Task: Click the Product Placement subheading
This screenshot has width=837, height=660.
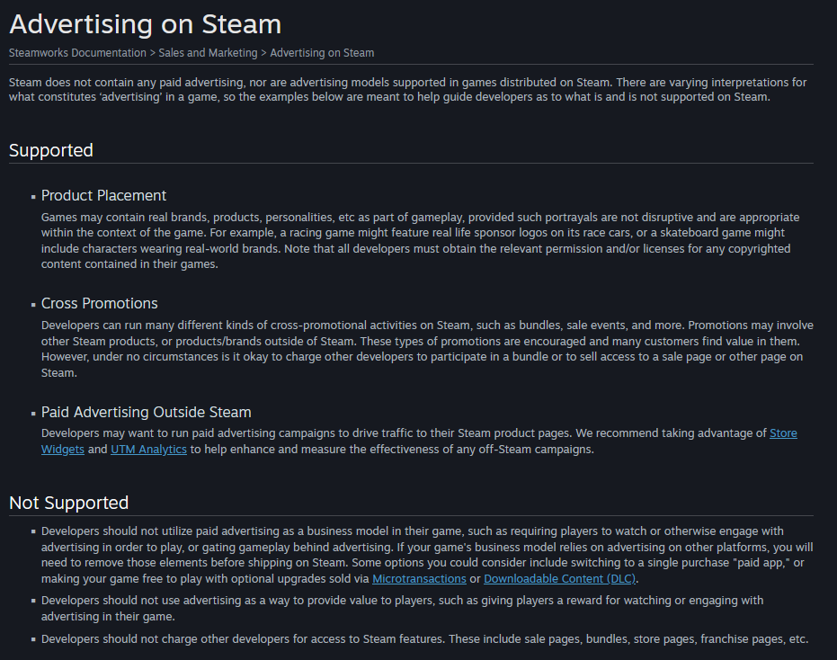Action: (x=103, y=195)
